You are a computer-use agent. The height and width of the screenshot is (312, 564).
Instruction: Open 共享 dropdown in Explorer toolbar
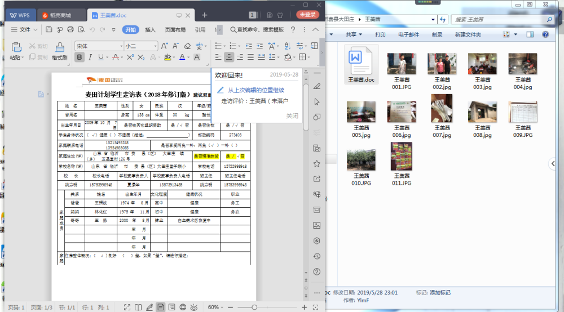(x=354, y=34)
